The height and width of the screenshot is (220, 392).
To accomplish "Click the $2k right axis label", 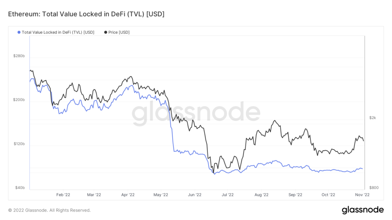I will pyautogui.click(x=372, y=118).
